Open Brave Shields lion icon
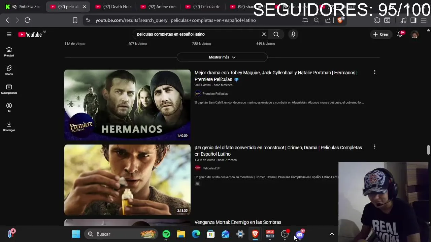The width and height of the screenshot is (431, 242). [340, 20]
